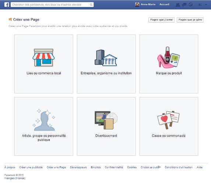Select 'Entreprise, organisme ou institution' label
The width and height of the screenshot is (211, 184).
(106, 73)
